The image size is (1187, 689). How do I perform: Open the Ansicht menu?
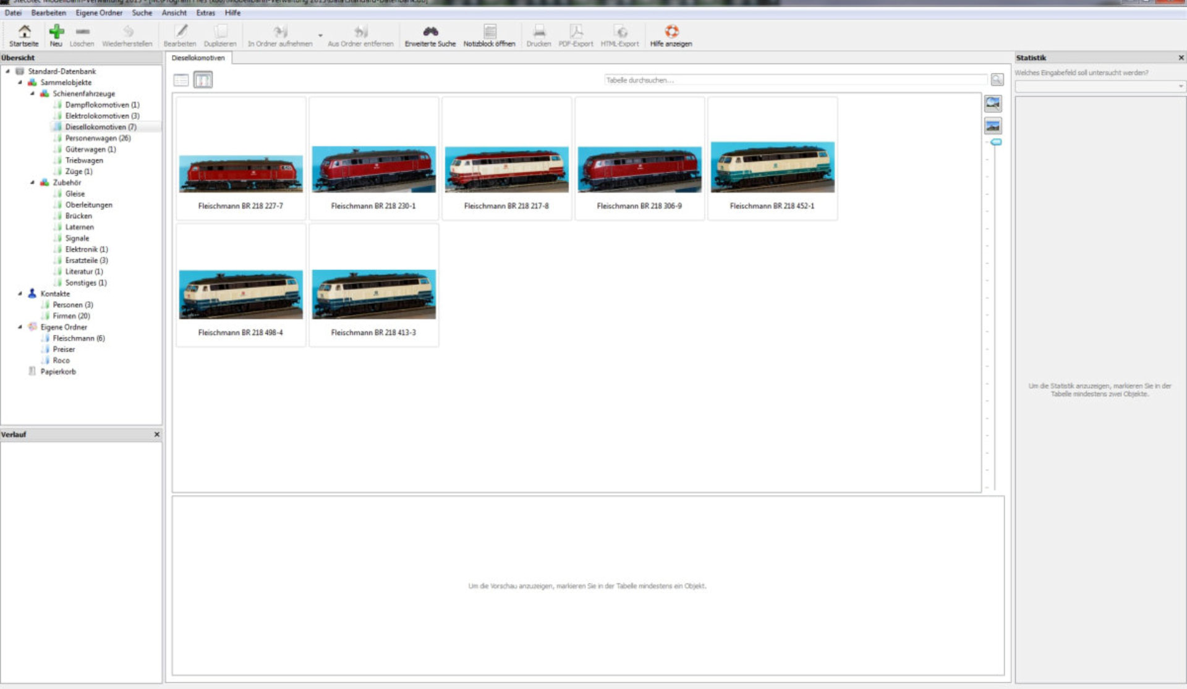coord(174,12)
